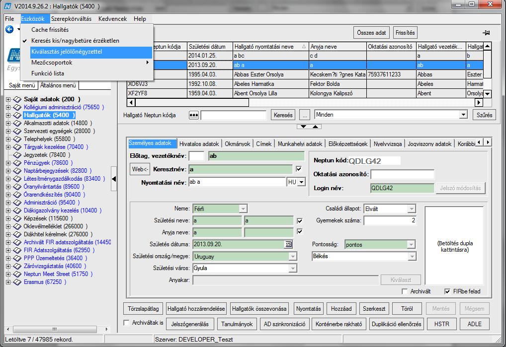Open the Szerepkörváltás menu
Image resolution: width=506 pixels, height=347 pixels.
(71, 19)
